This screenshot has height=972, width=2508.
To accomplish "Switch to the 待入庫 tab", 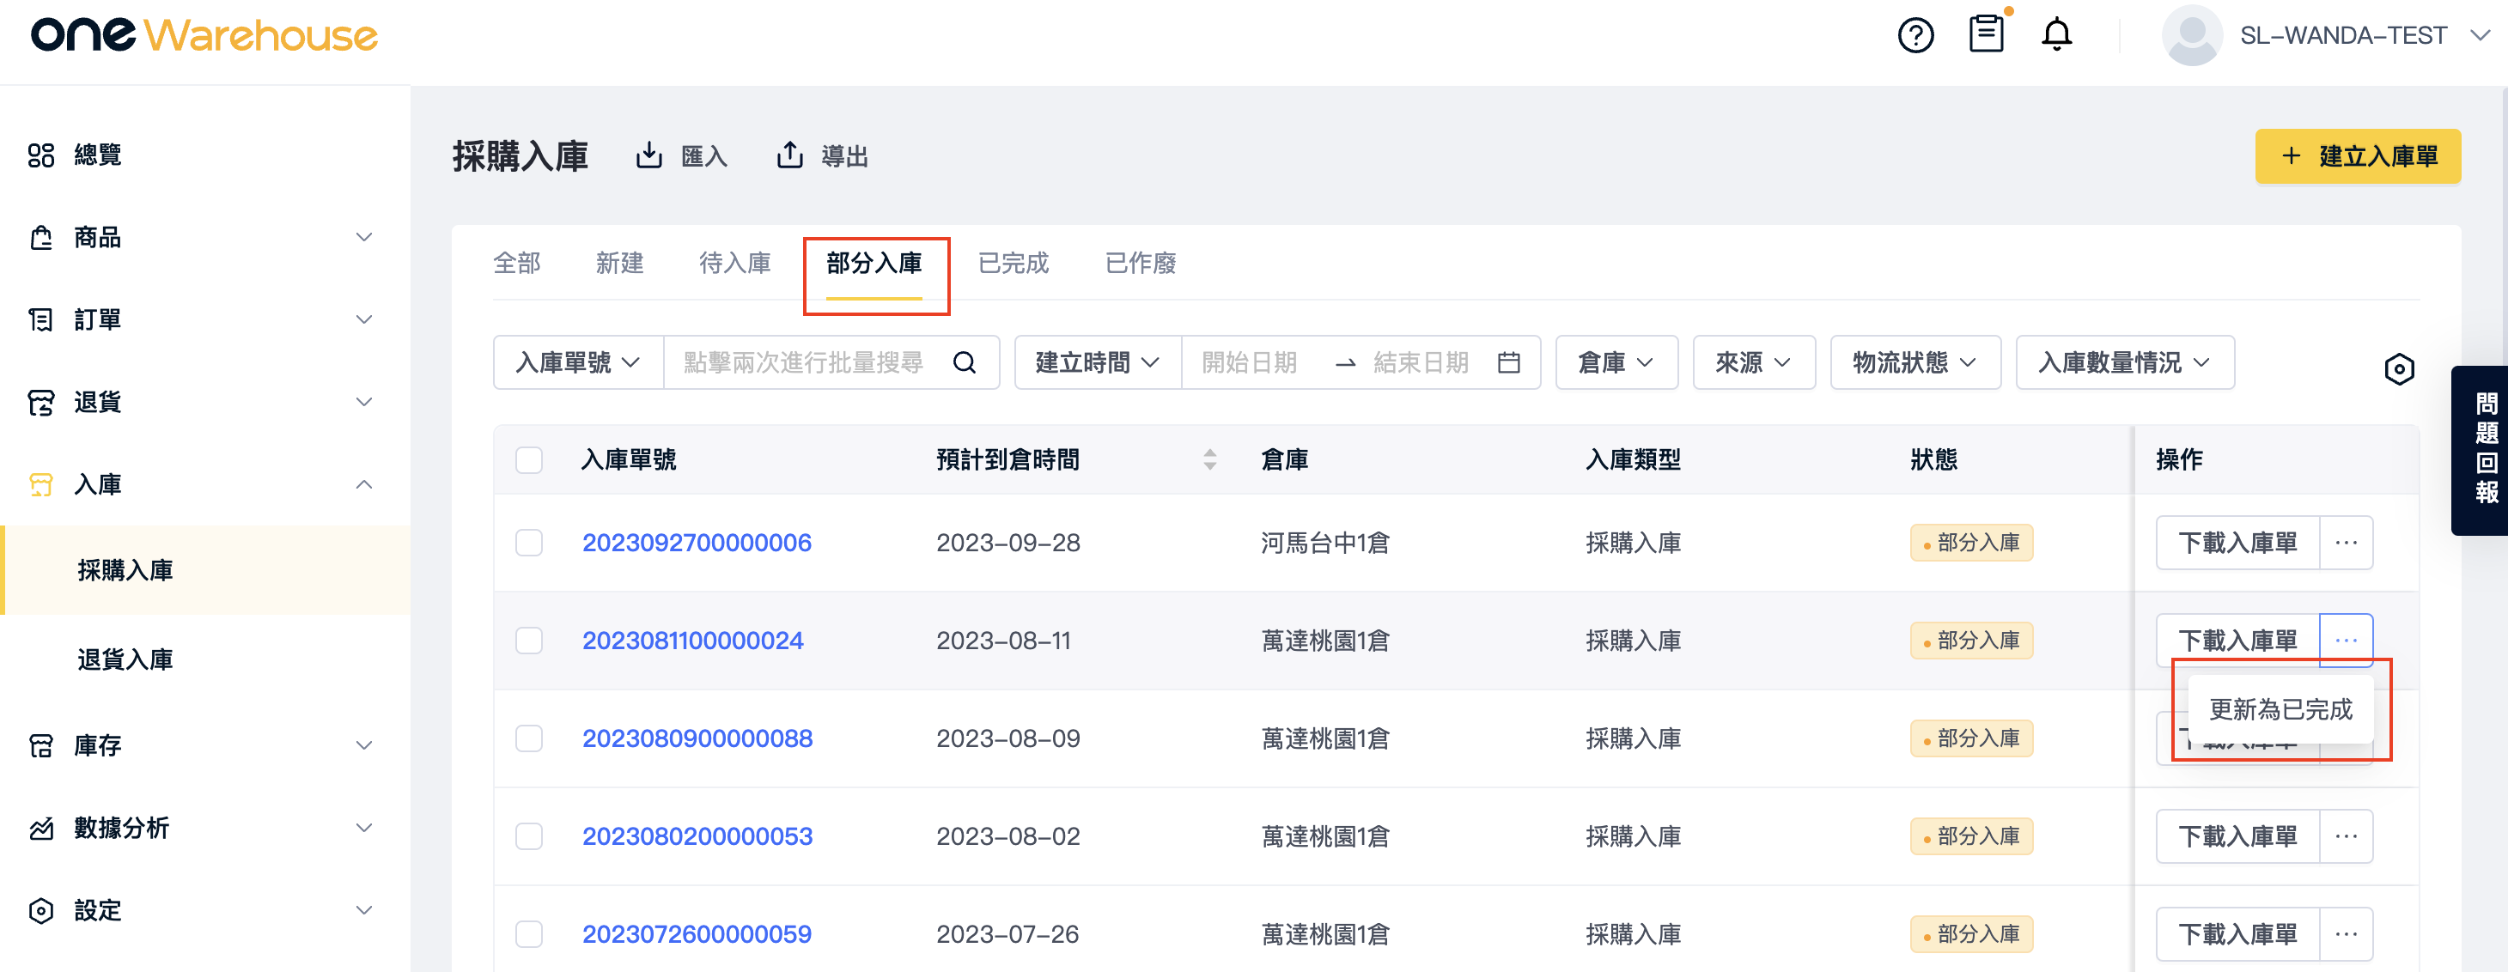I will (735, 263).
